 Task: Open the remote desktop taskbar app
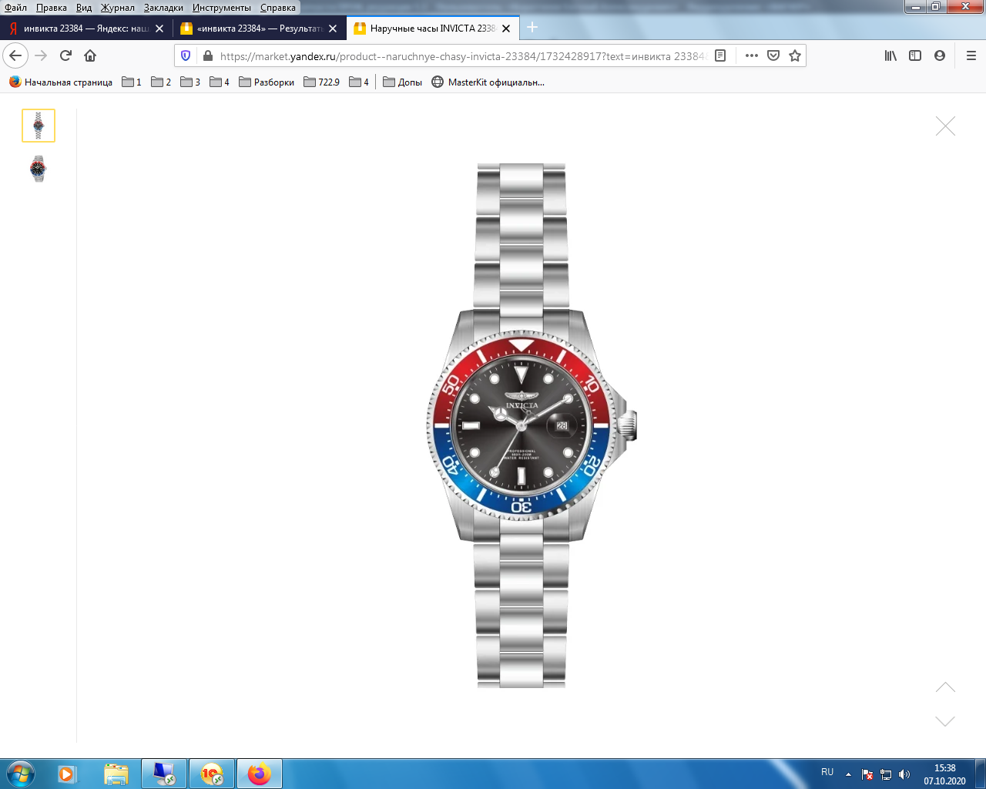click(164, 774)
